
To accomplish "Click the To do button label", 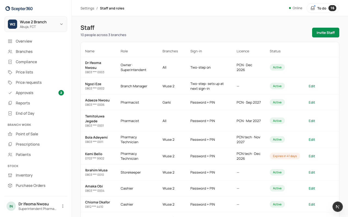I will (322, 8).
